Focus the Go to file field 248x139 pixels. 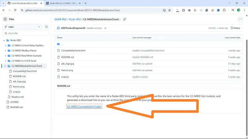(26, 33)
